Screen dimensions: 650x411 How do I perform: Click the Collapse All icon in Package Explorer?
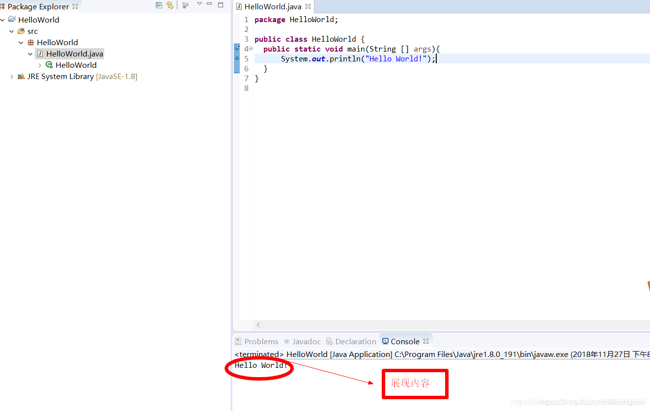point(159,5)
